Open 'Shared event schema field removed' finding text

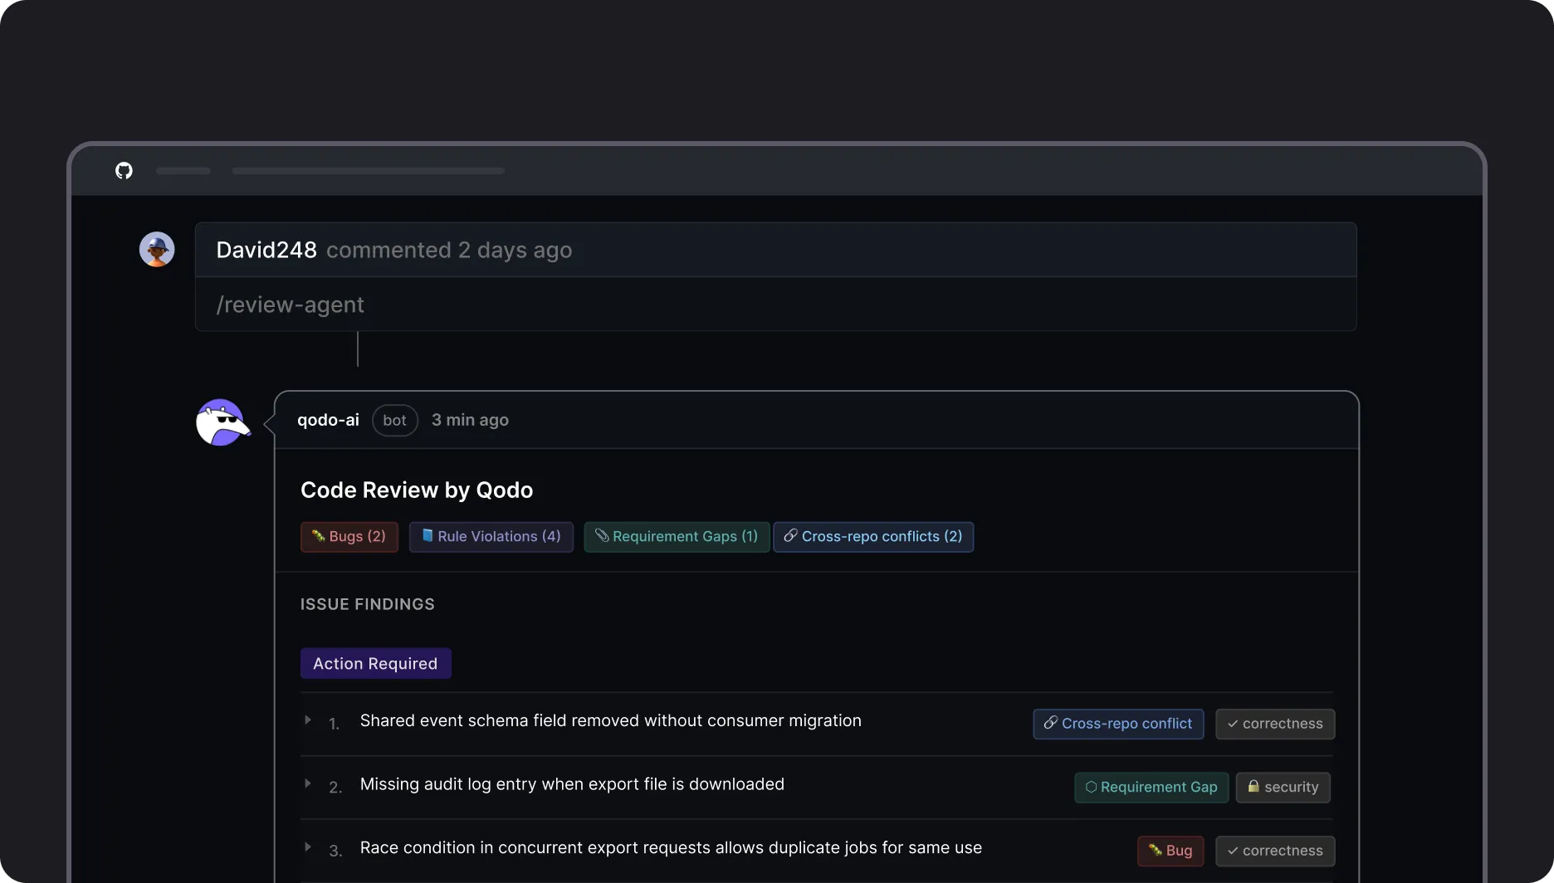click(611, 720)
